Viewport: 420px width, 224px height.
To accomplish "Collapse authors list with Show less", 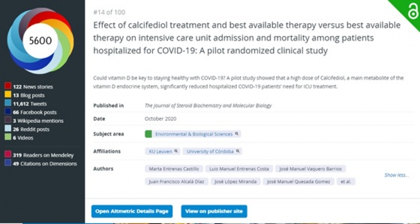I will coord(397,175).
